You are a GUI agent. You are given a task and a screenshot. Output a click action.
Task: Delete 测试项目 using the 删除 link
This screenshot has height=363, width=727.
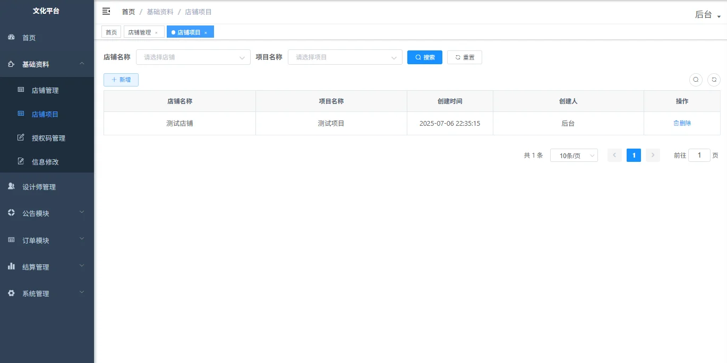682,123
